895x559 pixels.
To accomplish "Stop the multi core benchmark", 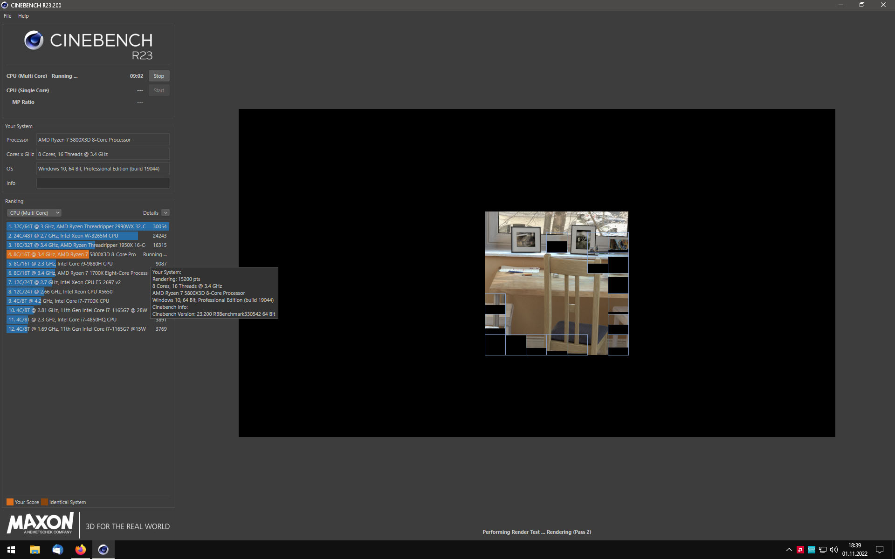I will (159, 76).
